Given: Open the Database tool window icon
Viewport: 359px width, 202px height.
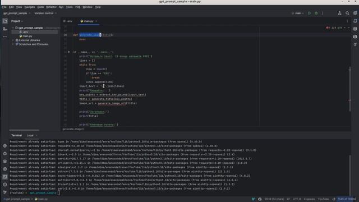Looking at the screenshot, I should point(355,29).
